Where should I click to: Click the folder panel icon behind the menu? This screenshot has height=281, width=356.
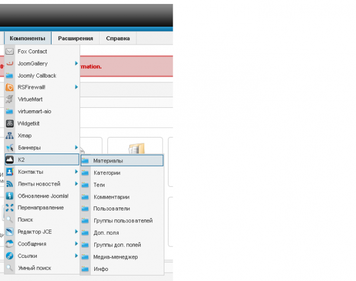pyautogui.click(x=136, y=148)
